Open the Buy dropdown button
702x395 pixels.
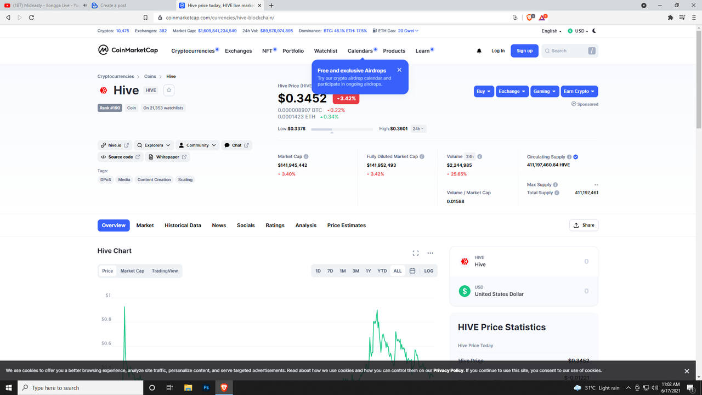point(484,92)
